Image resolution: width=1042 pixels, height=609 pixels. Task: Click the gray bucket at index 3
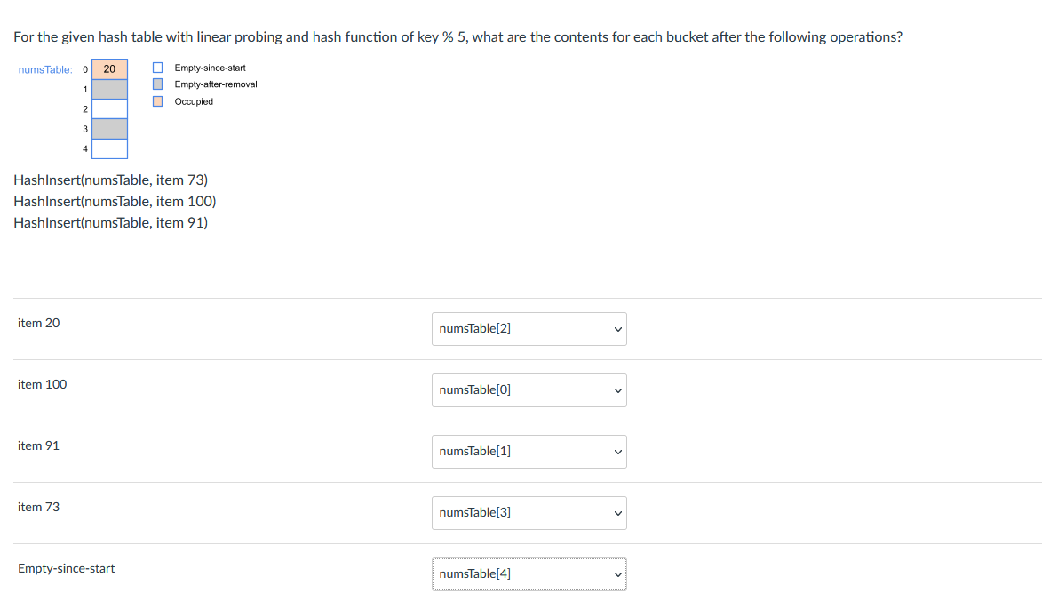click(x=109, y=129)
